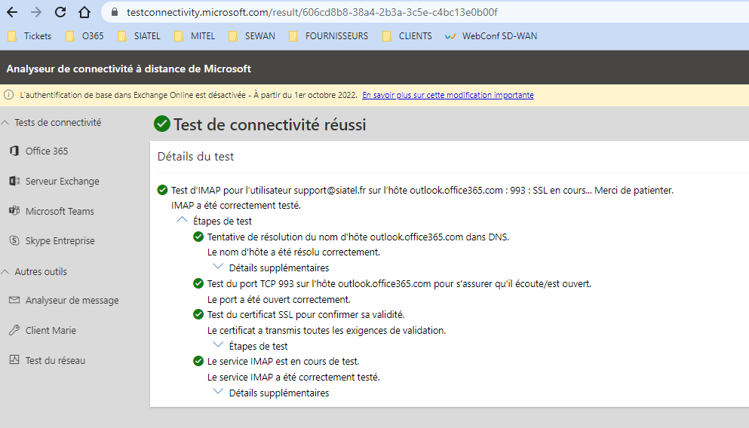
Task: Select the Client Marie sidebar label
Action: pyautogui.click(x=51, y=330)
